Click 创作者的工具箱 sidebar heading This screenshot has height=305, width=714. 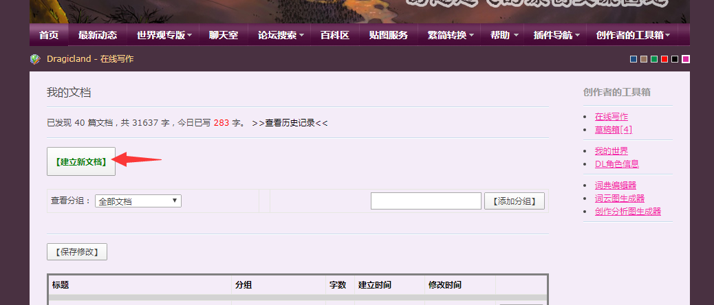pos(616,92)
